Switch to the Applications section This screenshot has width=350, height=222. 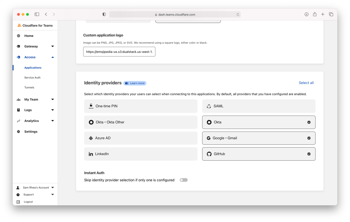[33, 67]
